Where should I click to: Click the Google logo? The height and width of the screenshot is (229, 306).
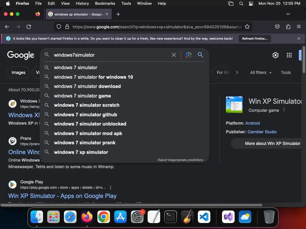point(21,55)
